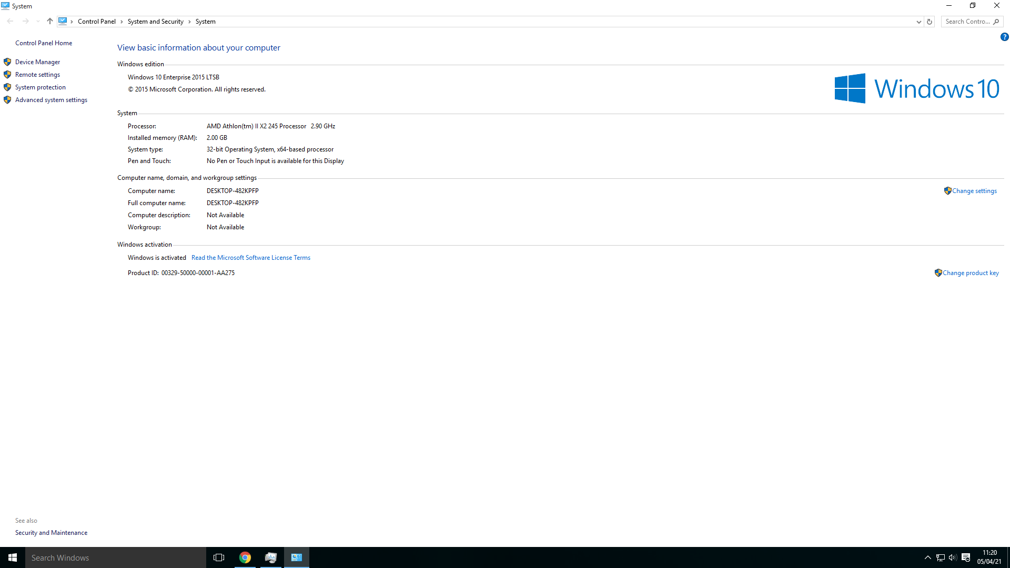
Task: Open the Action Center notification icon
Action: pos(966,557)
